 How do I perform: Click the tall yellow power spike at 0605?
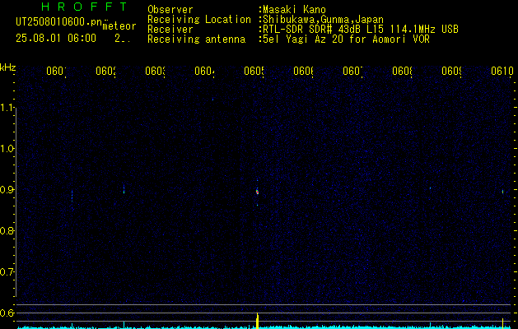point(257,321)
